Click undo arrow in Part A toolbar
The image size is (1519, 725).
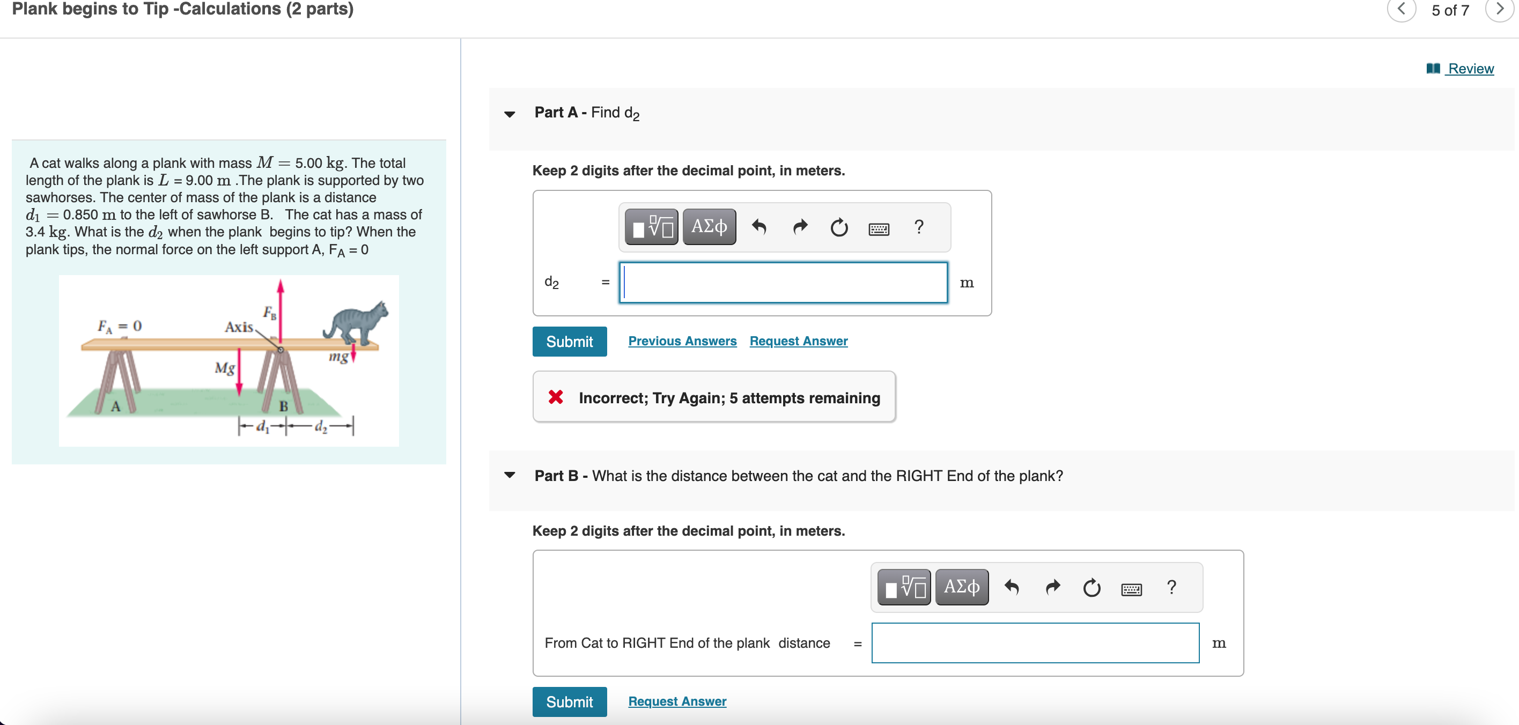click(x=759, y=227)
